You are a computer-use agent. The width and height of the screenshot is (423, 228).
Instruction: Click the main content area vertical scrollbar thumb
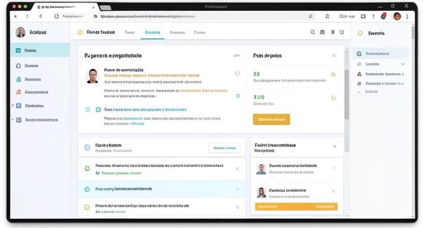[x=347, y=95]
